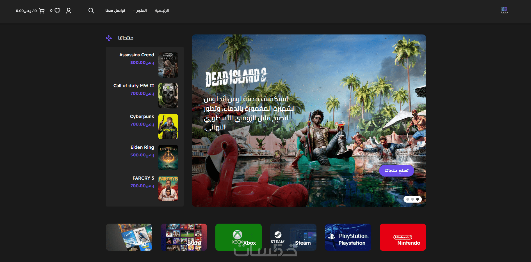Click the Arabic Dead Island banner description

(x=250, y=113)
